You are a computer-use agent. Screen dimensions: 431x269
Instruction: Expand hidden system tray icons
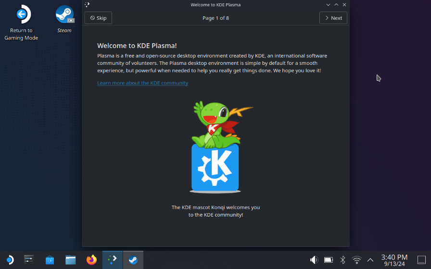[370, 260]
